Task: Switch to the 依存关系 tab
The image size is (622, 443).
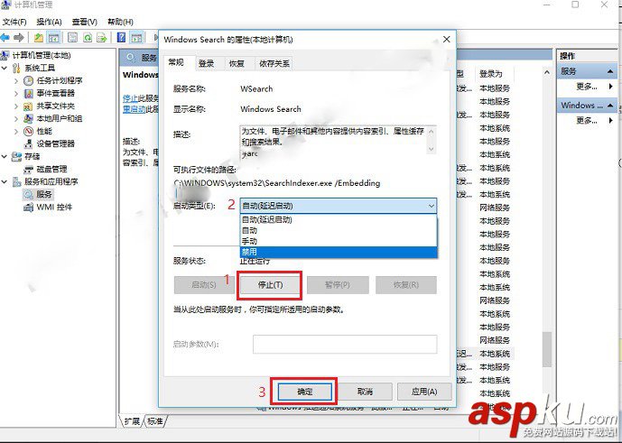Action: pyautogui.click(x=274, y=63)
